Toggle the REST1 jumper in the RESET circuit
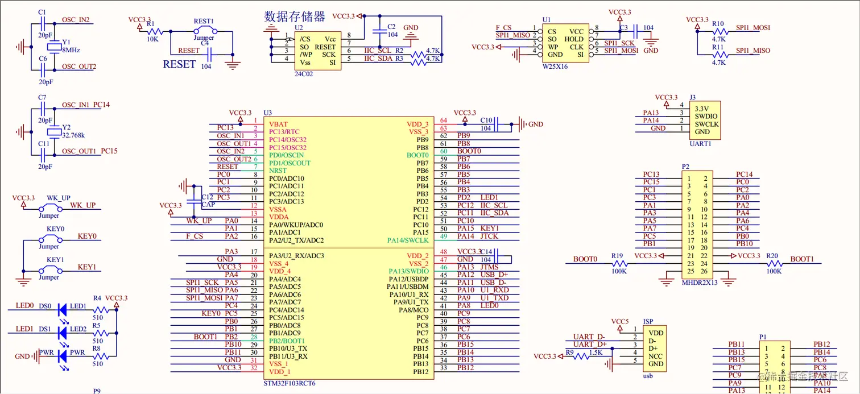This screenshot has width=860, height=394. (x=205, y=28)
